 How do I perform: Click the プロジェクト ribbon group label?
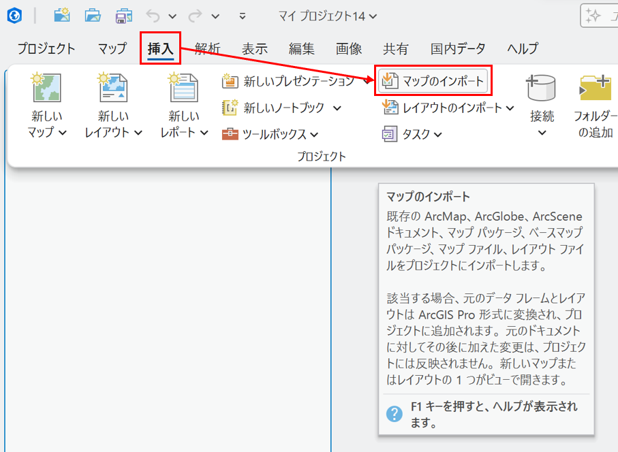click(321, 157)
